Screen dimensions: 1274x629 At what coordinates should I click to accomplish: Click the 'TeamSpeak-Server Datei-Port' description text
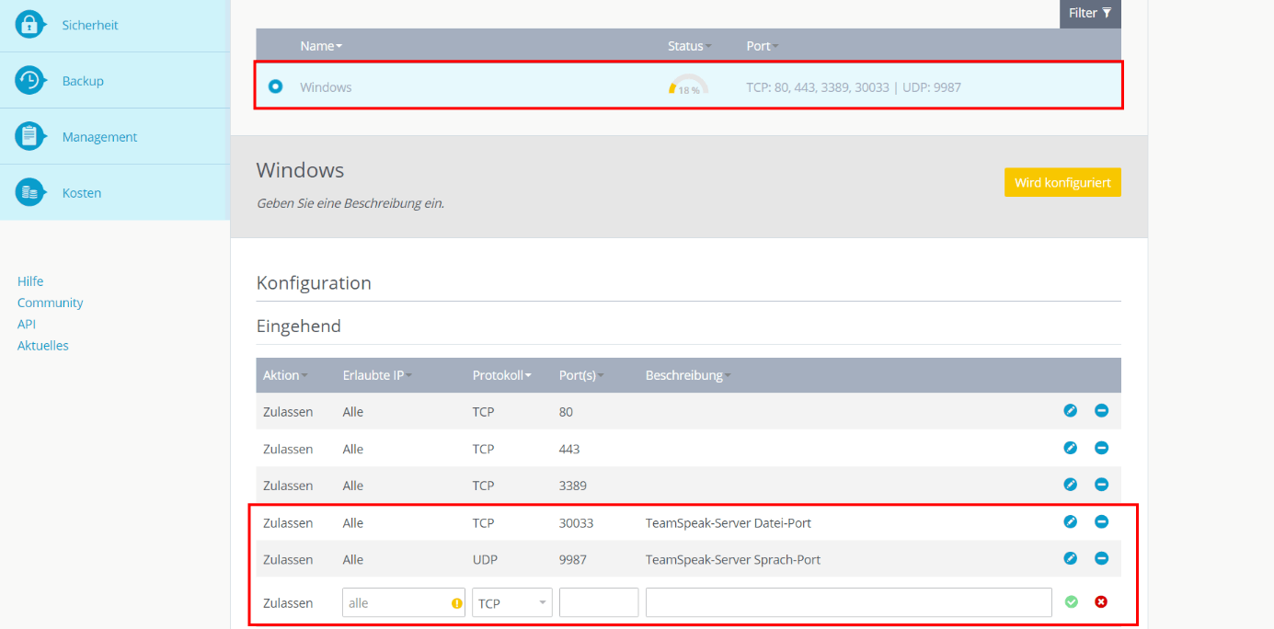729,522
